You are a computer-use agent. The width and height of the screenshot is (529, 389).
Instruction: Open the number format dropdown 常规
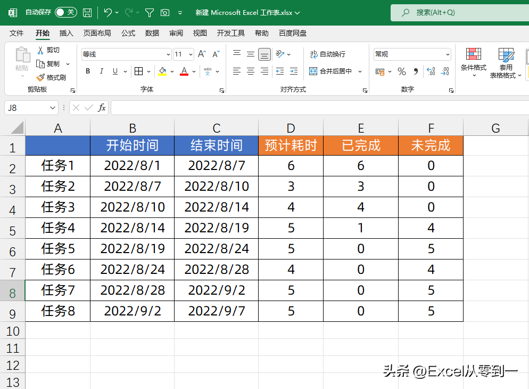point(448,54)
